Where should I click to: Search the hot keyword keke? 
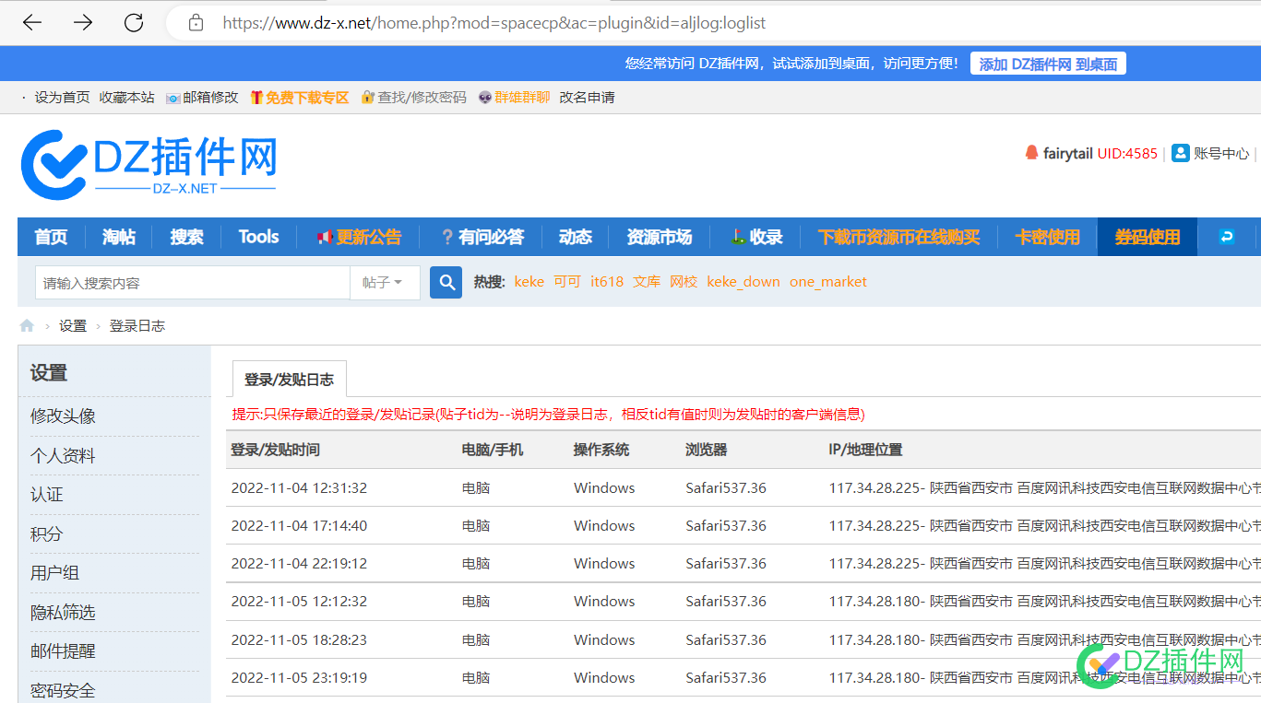(529, 282)
